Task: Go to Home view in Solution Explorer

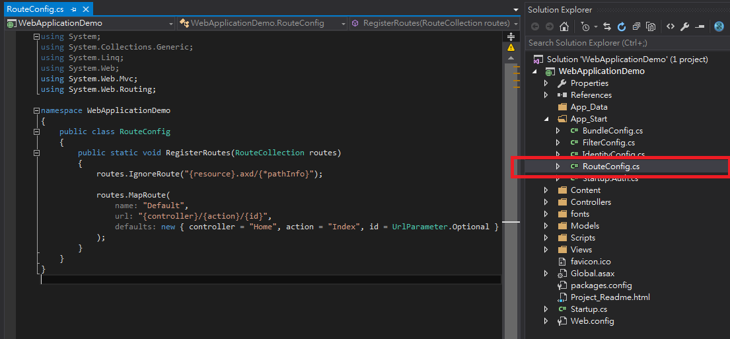Action: tap(564, 26)
